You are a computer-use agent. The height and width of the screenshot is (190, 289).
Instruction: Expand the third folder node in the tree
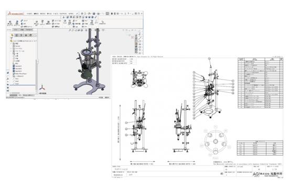point(11,49)
